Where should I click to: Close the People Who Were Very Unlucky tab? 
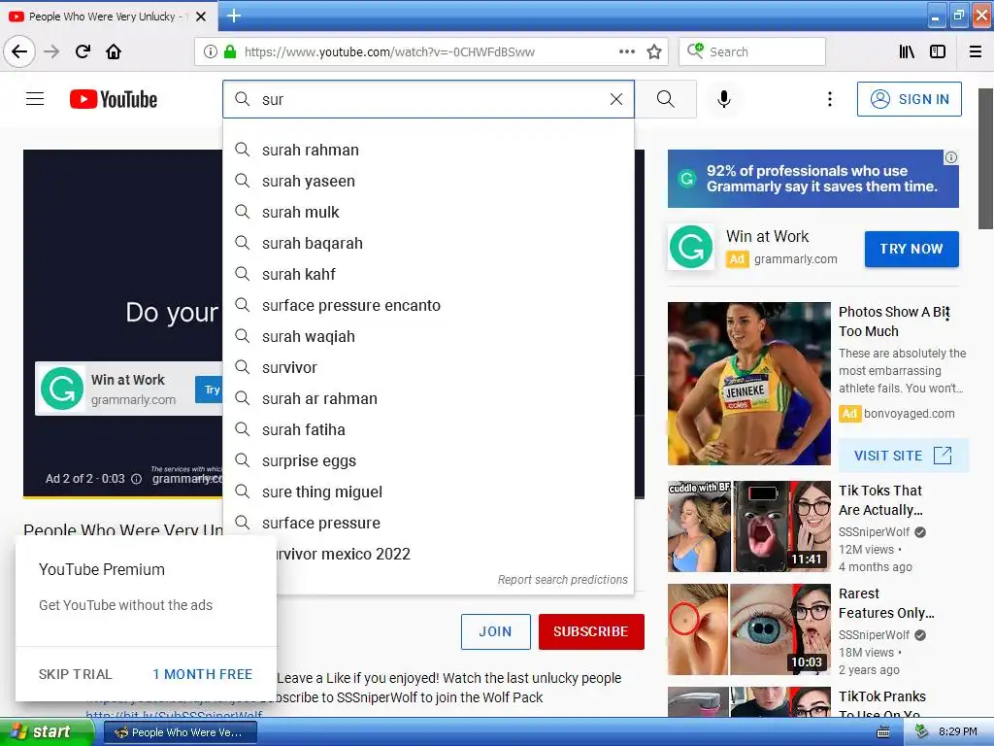point(201,17)
